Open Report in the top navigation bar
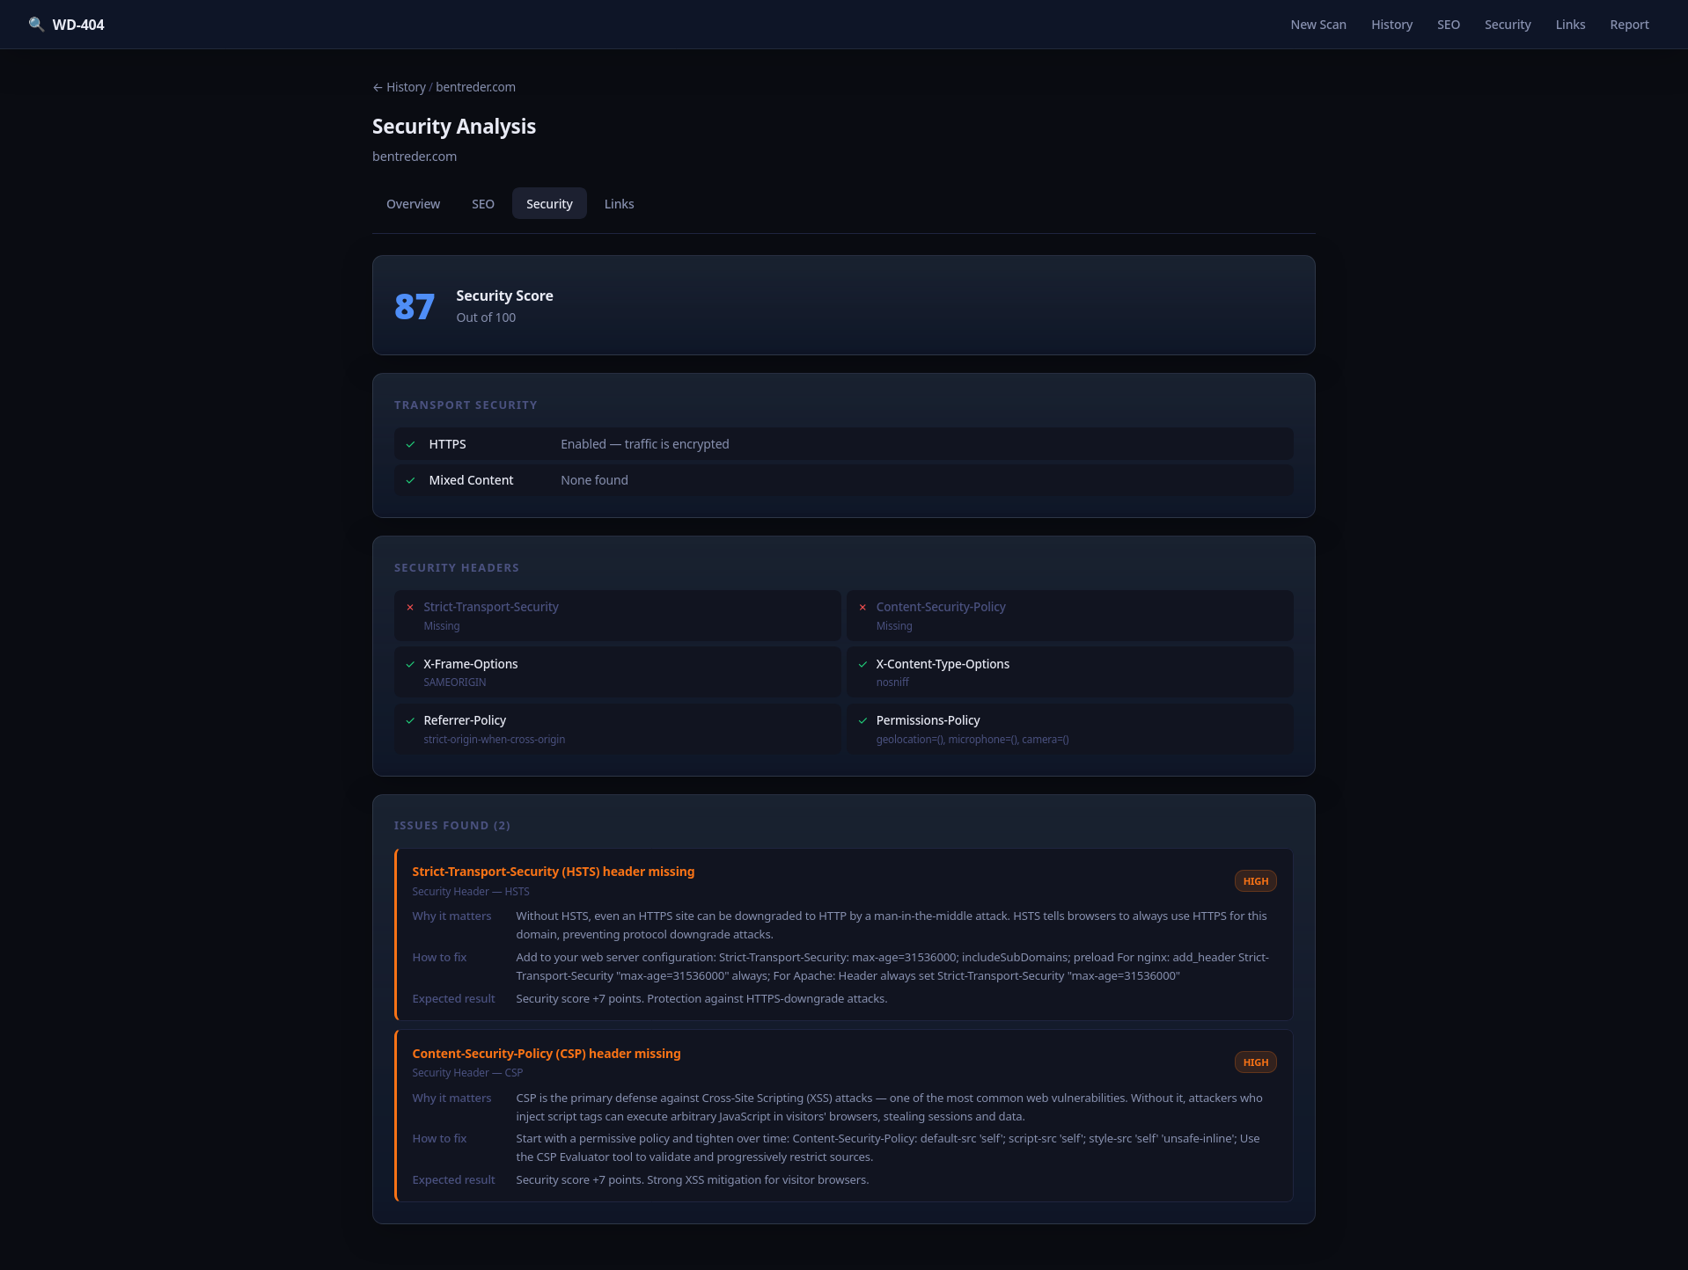Screen dimensions: 1688x1270 pyautogui.click(x=1629, y=25)
